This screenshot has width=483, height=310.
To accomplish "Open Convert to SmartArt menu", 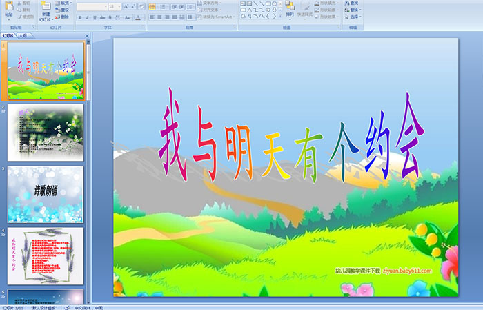I will pos(216,17).
